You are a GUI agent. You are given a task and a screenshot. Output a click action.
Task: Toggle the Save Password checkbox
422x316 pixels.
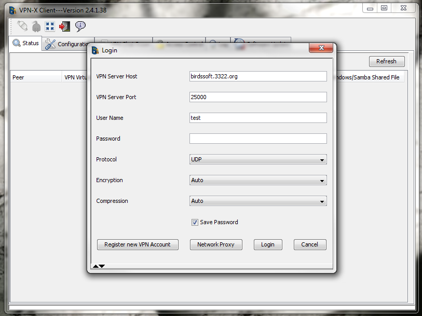pyautogui.click(x=195, y=222)
